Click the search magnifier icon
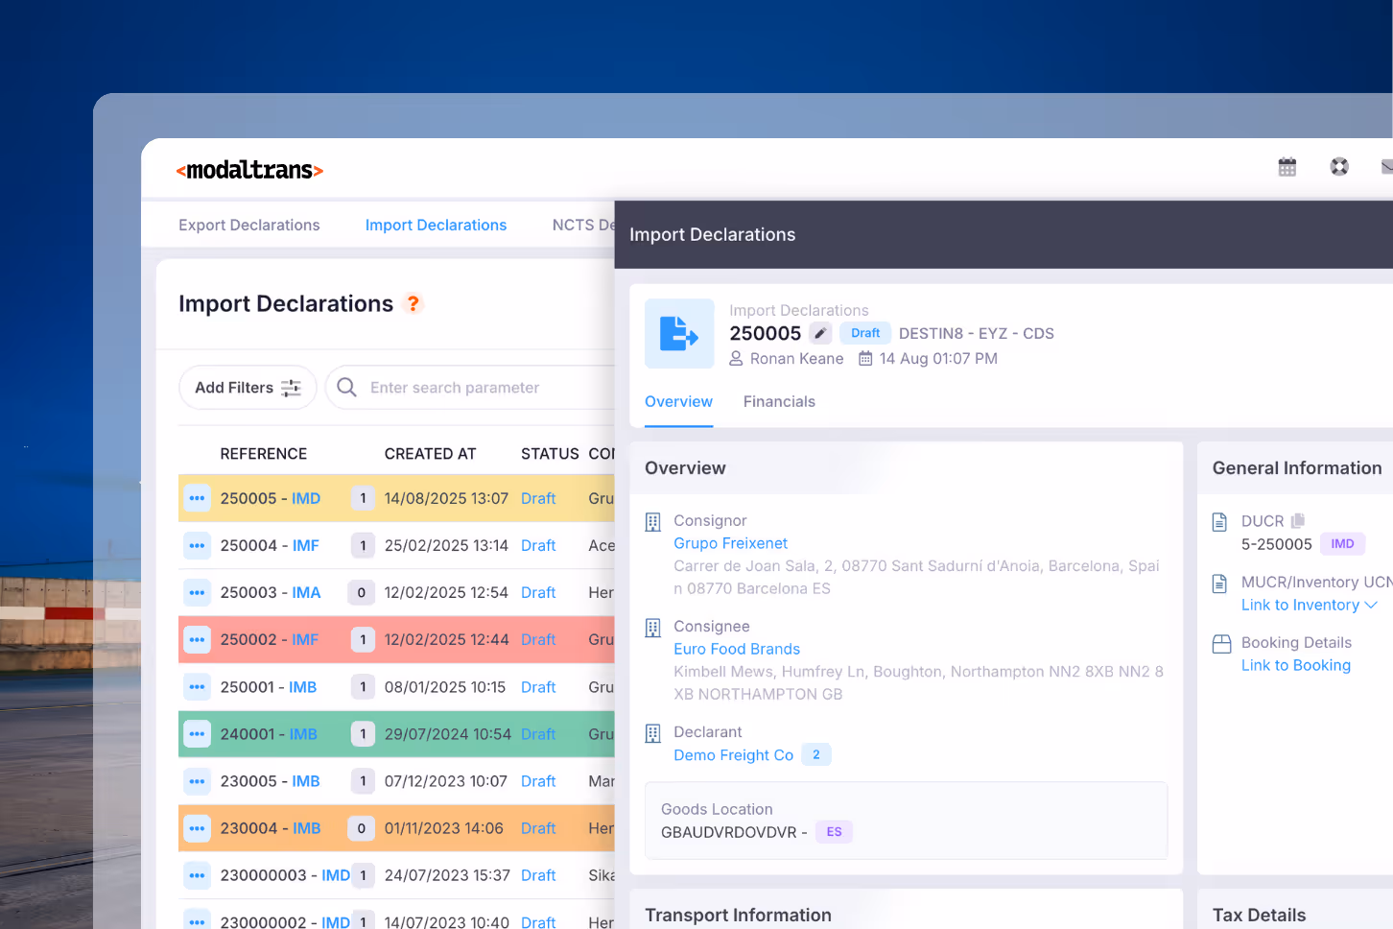This screenshot has height=929, width=1393. (347, 387)
